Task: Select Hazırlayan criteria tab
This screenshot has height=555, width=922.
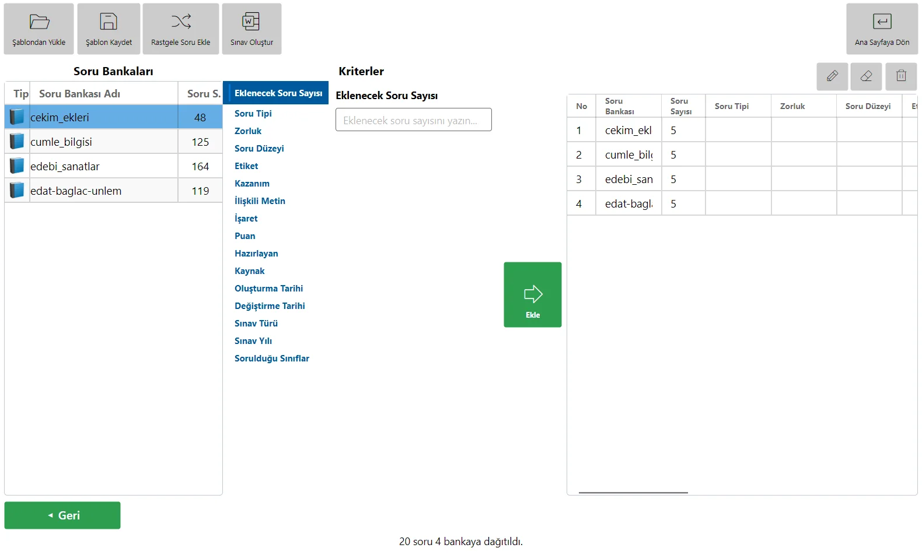Action: point(256,254)
